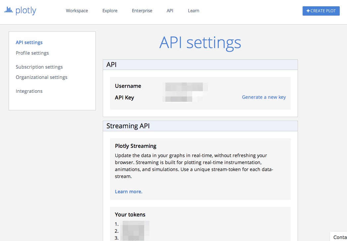Open Organizational settings in the sidebar
The width and height of the screenshot is (347, 241).
tap(41, 77)
